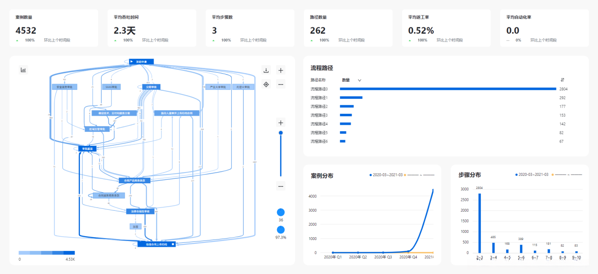Click the plus icon above the activity threshold slider
The image size is (598, 274).
(280, 122)
